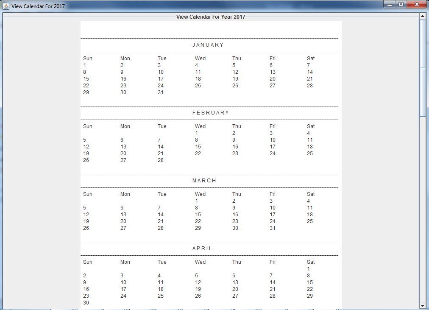
Task: Select the APRIL month heading
Action: [x=202, y=249]
